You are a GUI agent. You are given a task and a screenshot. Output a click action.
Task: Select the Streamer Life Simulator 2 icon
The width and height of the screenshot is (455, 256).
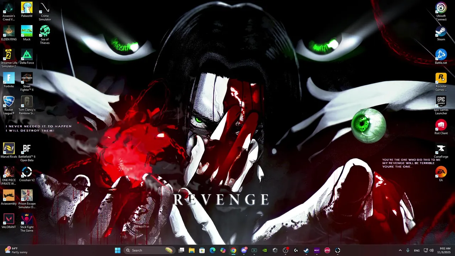pos(9,58)
